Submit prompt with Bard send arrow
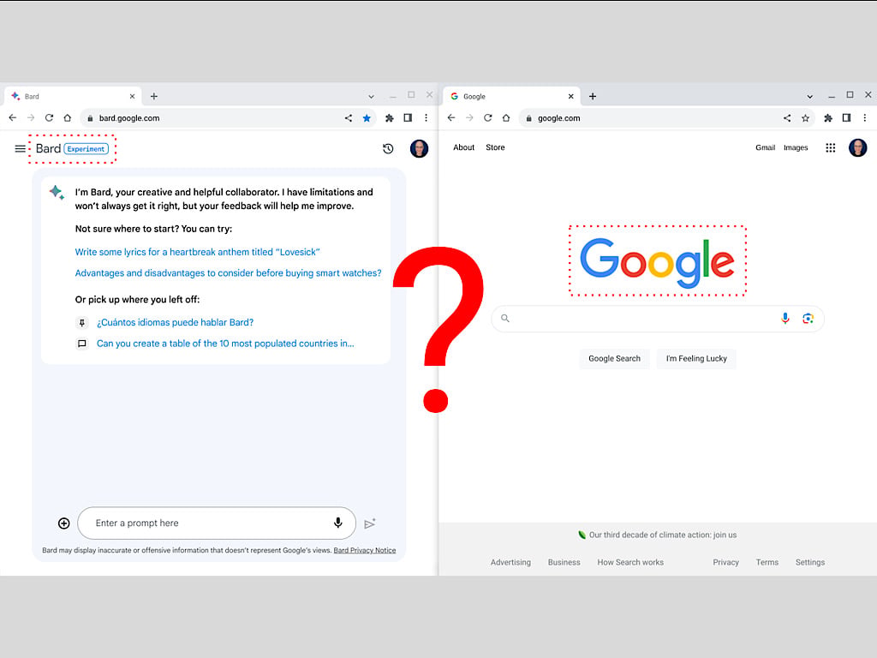877x658 pixels. point(370,523)
